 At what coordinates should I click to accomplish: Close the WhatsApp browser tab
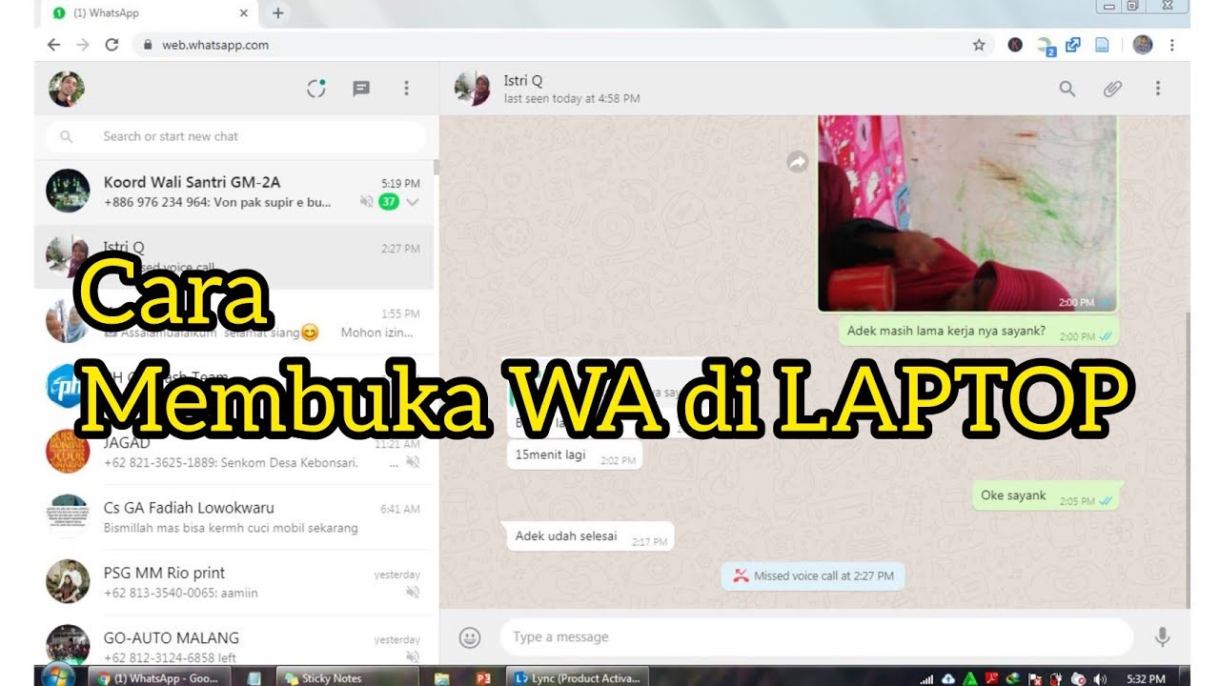tap(243, 13)
